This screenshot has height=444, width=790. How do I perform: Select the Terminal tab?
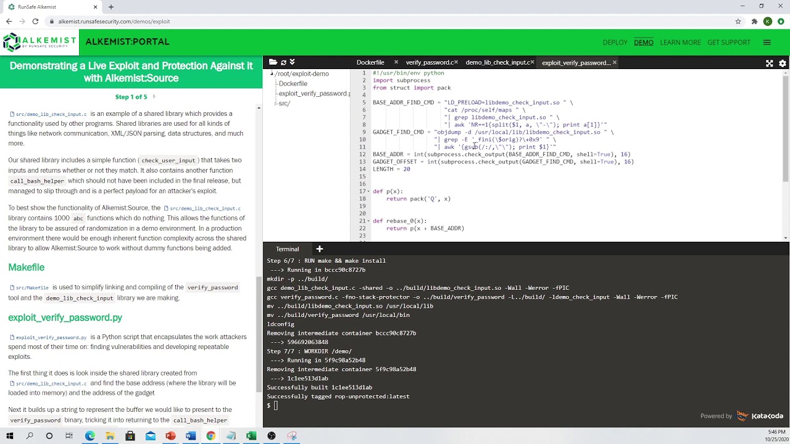pyautogui.click(x=287, y=249)
